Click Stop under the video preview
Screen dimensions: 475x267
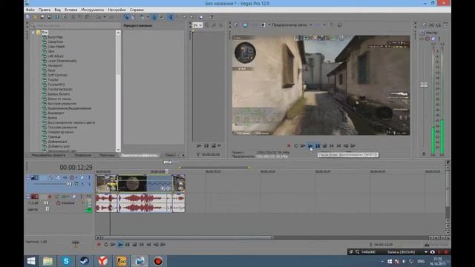[x=324, y=146]
